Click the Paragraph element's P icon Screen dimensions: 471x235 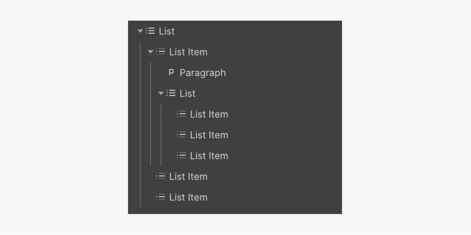pyautogui.click(x=171, y=73)
